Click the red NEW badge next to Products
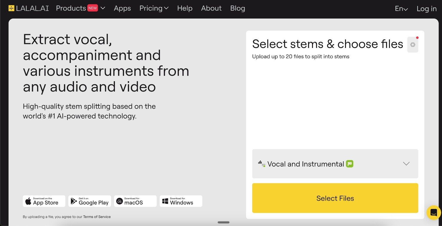Image resolution: width=442 pixels, height=226 pixels. 93,8
